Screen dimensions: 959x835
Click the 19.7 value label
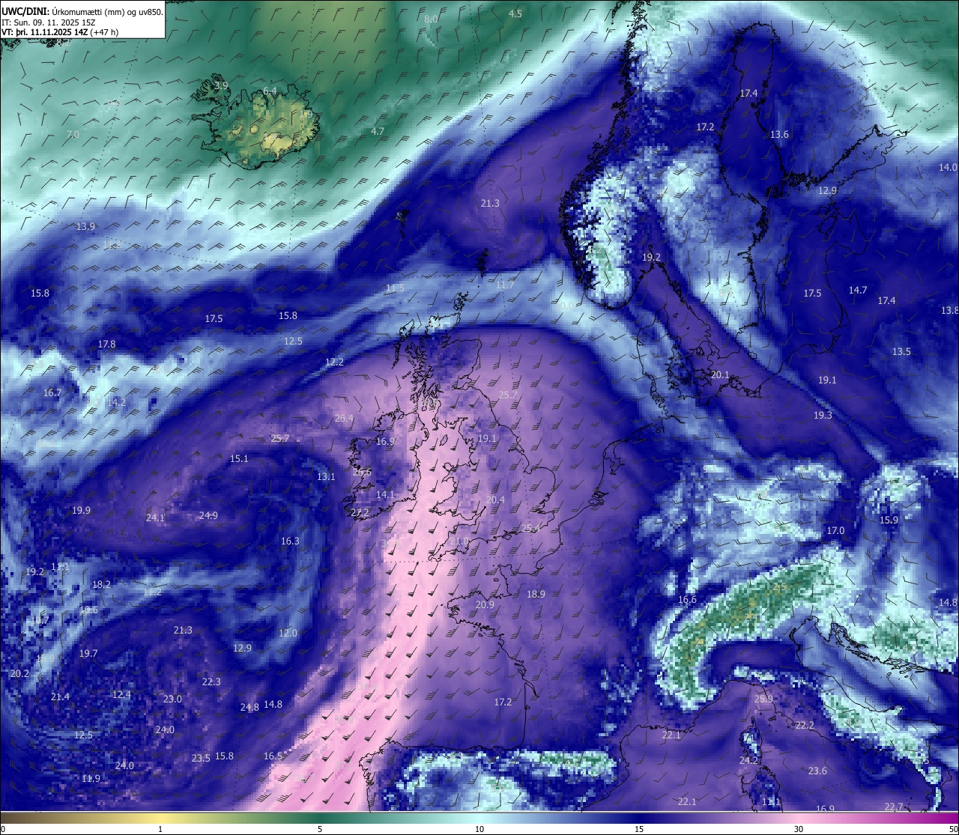coord(88,653)
